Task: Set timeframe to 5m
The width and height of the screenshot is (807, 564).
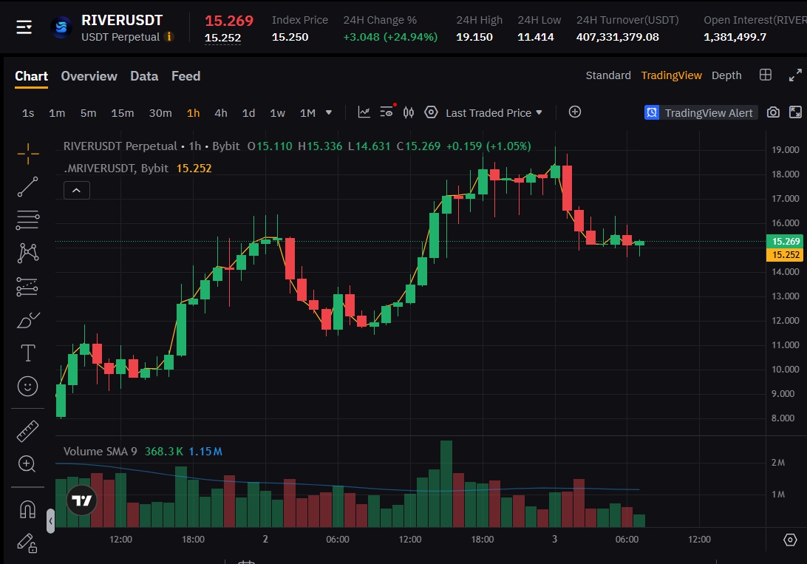Action: click(x=88, y=112)
